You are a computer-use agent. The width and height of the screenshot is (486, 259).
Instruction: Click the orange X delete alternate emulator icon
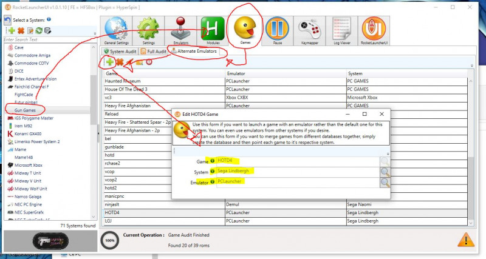120,62
